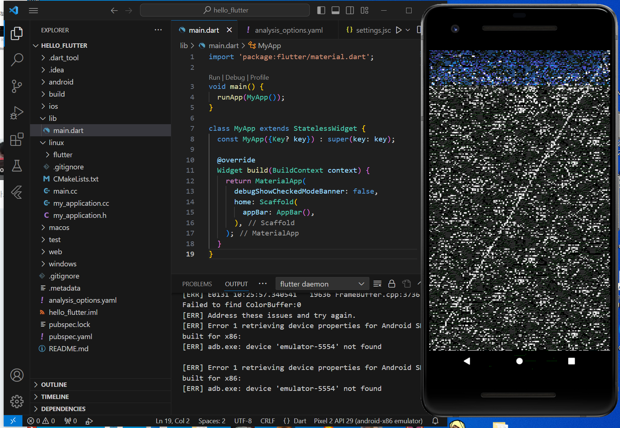Open output log in editor

point(406,284)
